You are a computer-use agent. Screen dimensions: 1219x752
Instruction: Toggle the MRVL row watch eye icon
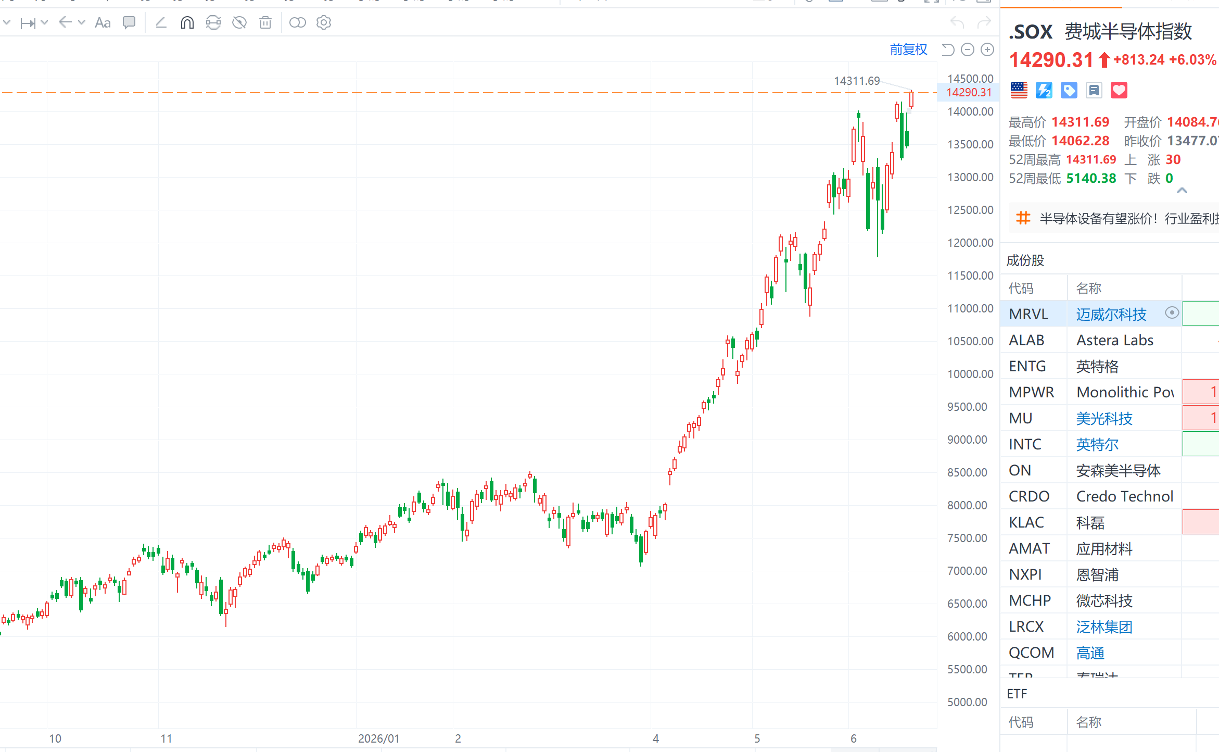(1172, 312)
